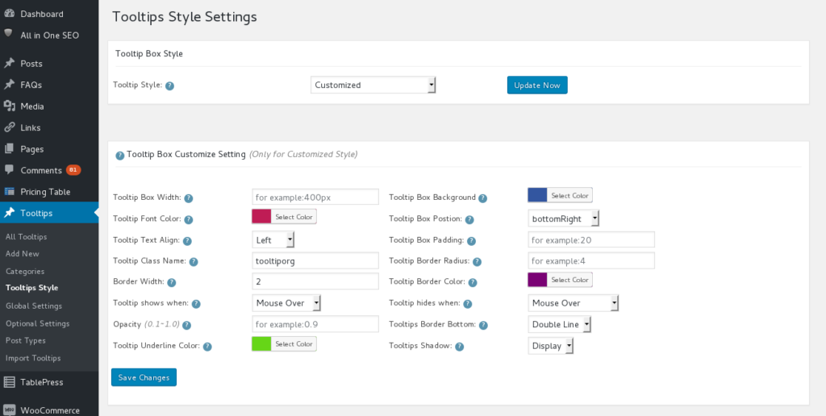Click help icon beside Tooltips Shadow
The width and height of the screenshot is (826, 416).
(459, 347)
